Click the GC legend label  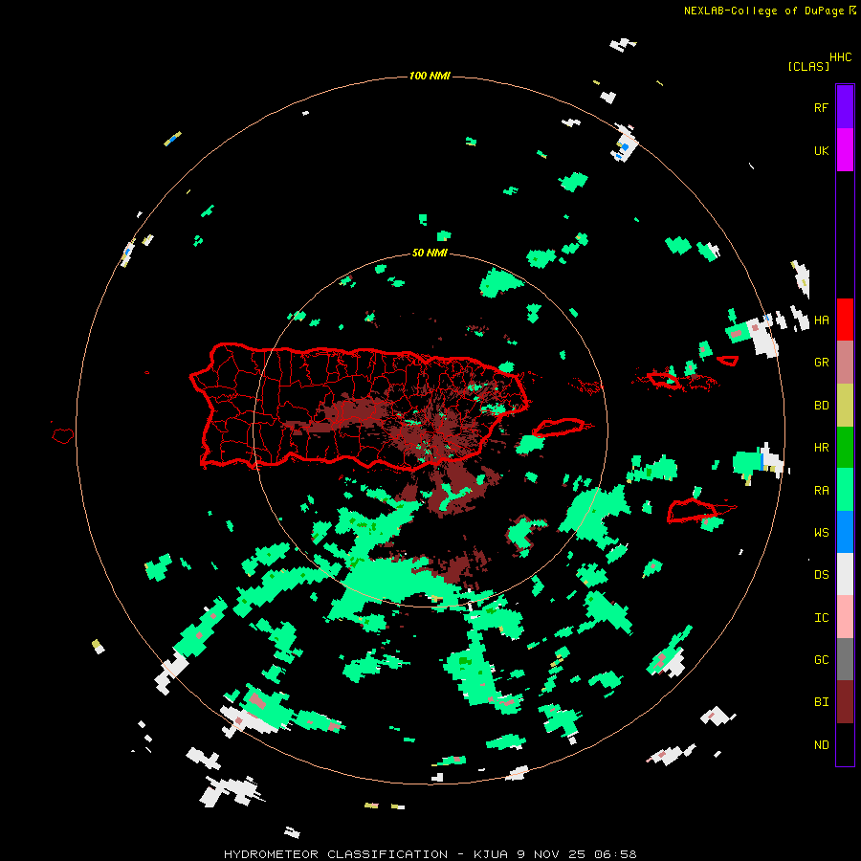(x=821, y=659)
